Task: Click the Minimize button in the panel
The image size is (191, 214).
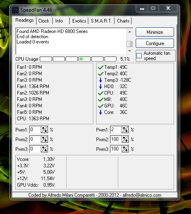Action: point(155,32)
